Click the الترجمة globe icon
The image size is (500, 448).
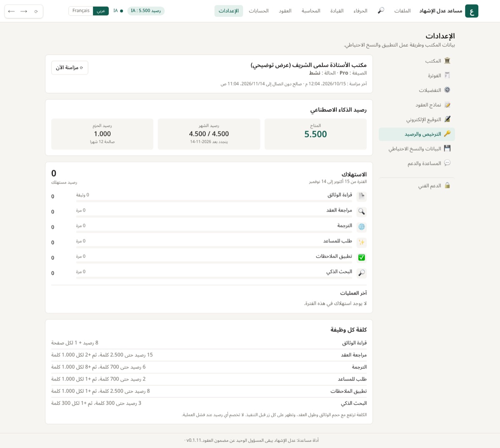(362, 227)
